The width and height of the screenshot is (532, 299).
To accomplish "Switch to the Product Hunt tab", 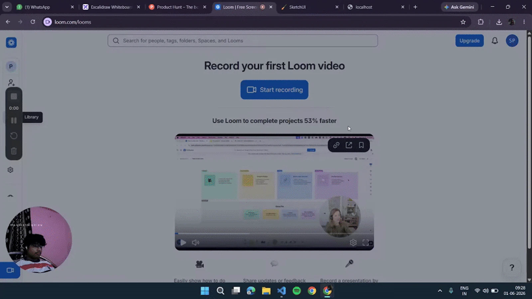I will pos(178,7).
